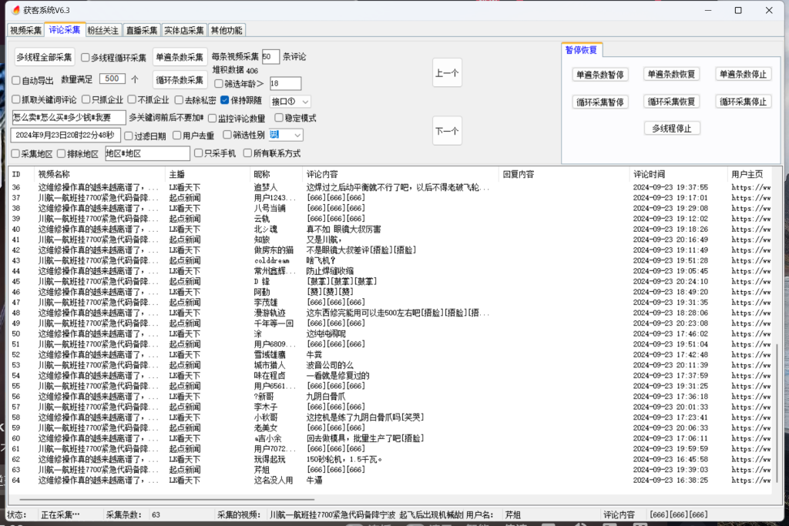Enable the 多线程循环采集 checkbox

(x=86, y=58)
